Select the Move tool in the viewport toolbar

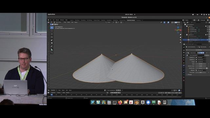click(52, 34)
